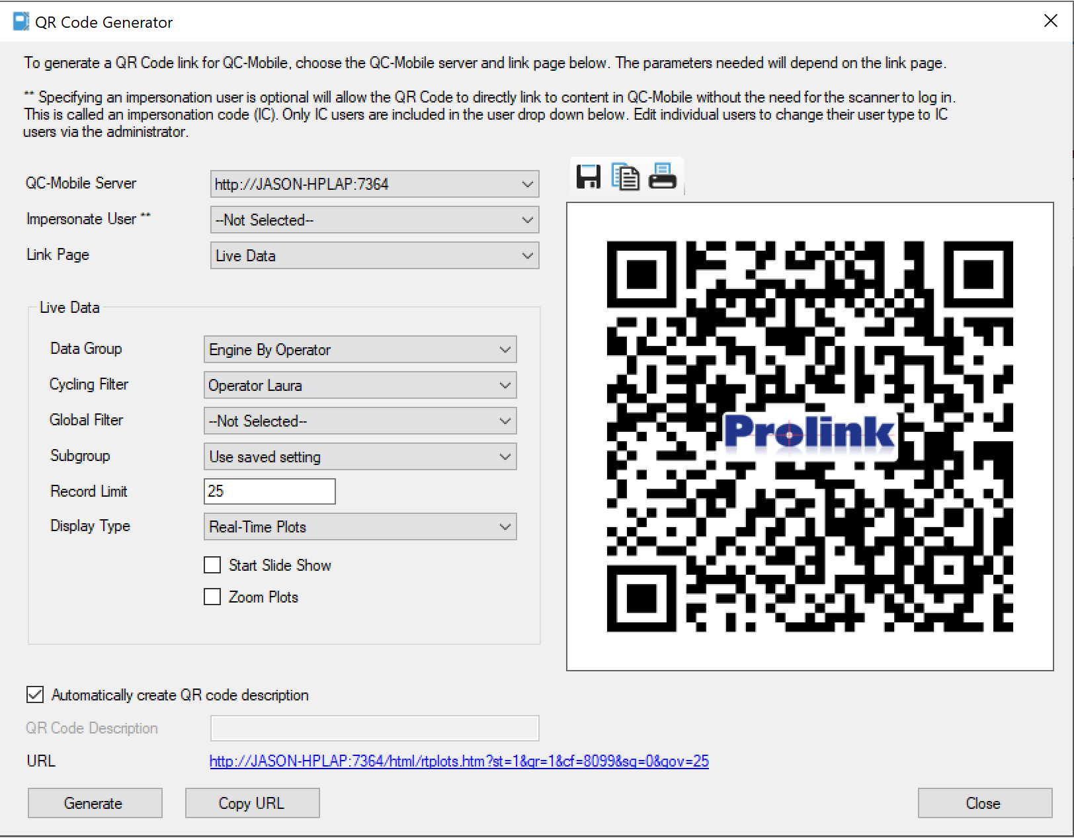
Task: Copy the QR code using the pages icon
Action: click(625, 177)
